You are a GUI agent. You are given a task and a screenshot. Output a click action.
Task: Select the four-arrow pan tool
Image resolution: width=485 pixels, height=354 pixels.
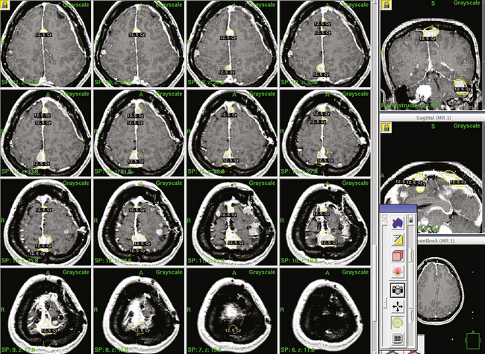click(398, 306)
